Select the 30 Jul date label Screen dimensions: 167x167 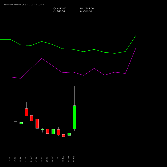pyautogui.click(x=52, y=159)
